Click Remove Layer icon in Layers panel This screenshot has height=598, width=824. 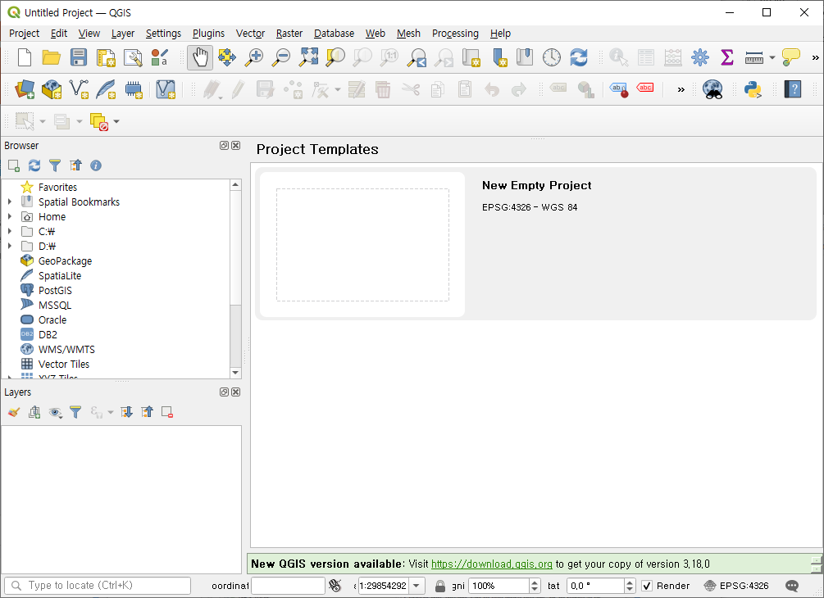(x=167, y=412)
